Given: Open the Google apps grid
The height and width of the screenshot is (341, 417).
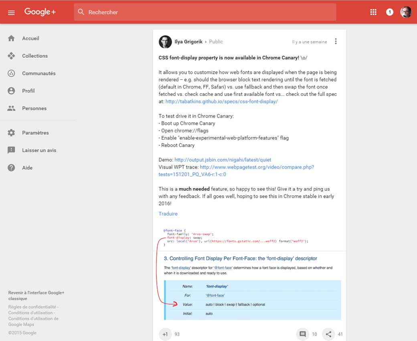Looking at the screenshot, I should coord(373,12).
